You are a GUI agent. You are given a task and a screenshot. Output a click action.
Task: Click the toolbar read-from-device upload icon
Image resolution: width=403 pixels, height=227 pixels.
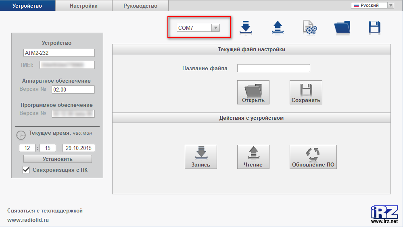click(x=278, y=27)
